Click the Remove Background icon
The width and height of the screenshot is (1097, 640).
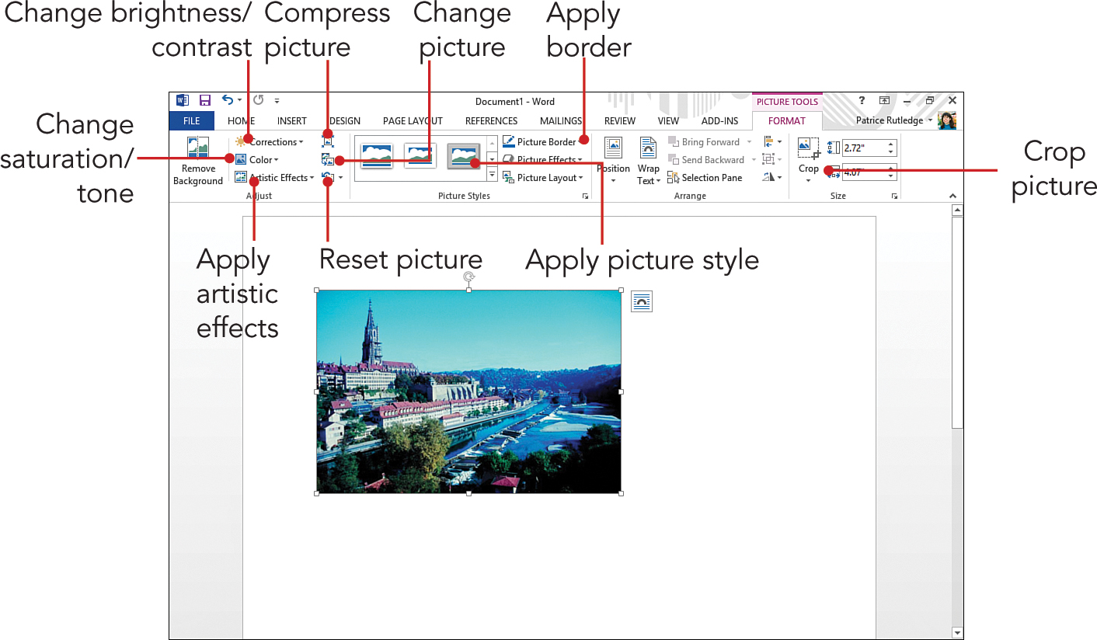coord(197,148)
